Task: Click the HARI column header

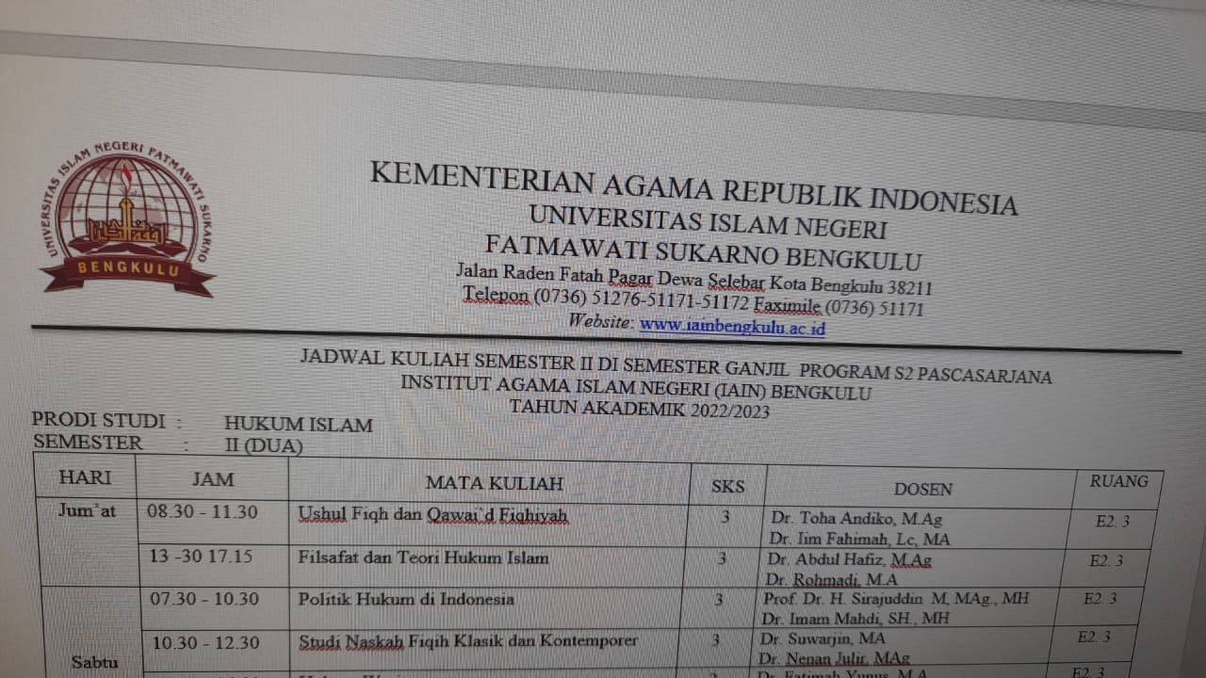Action: 85,477
